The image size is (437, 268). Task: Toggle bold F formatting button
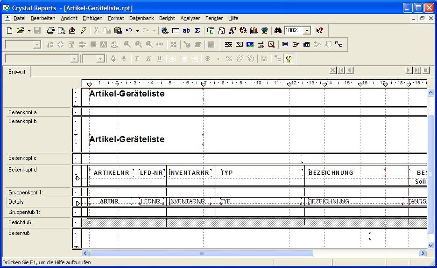[137, 59]
